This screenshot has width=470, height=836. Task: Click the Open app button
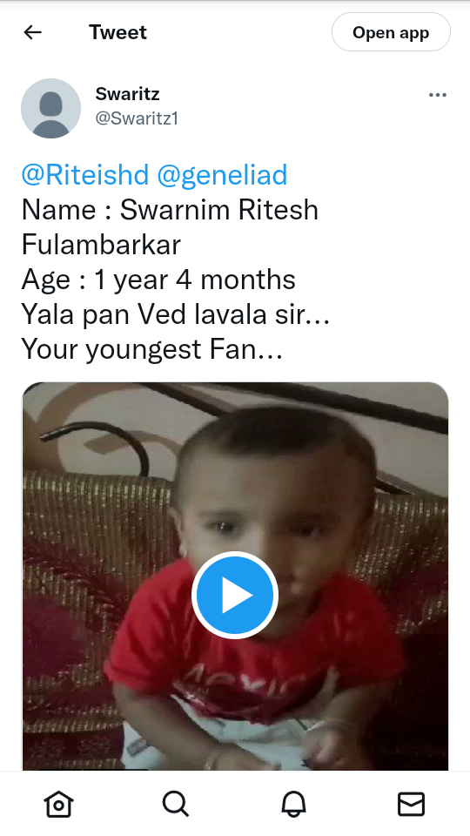(391, 32)
